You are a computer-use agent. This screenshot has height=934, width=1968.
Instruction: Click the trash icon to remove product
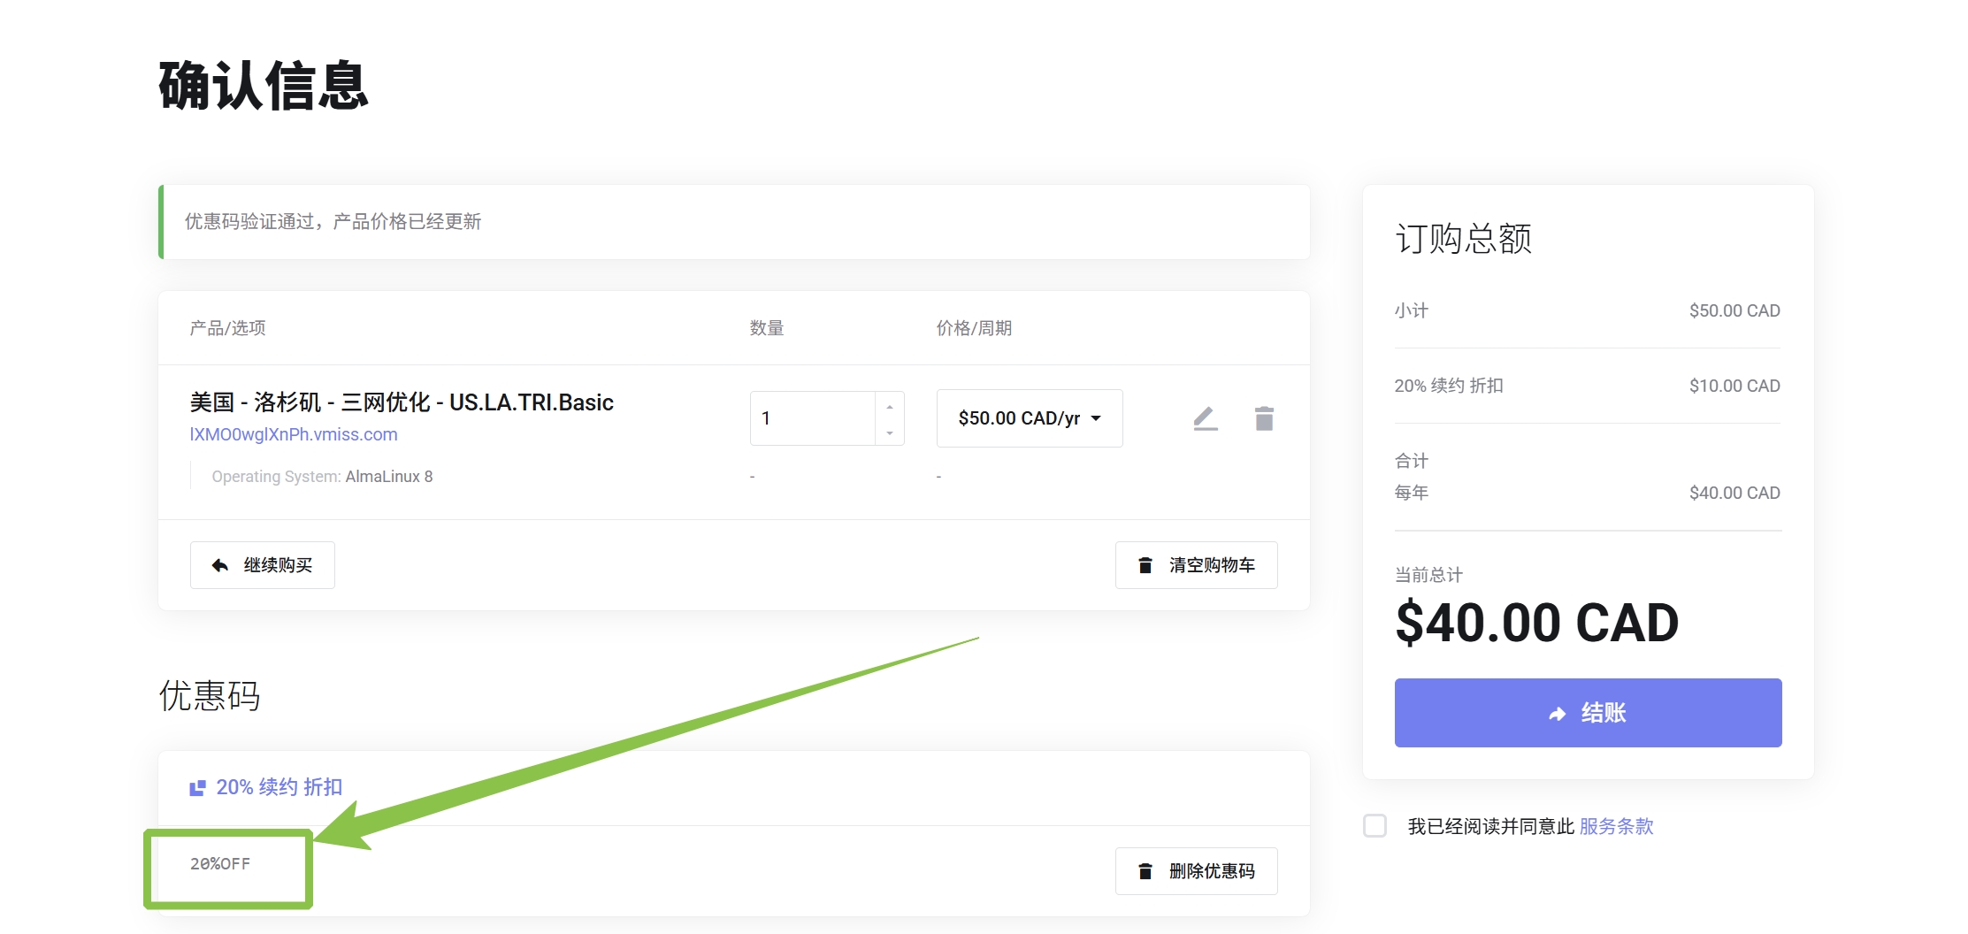click(x=1264, y=418)
